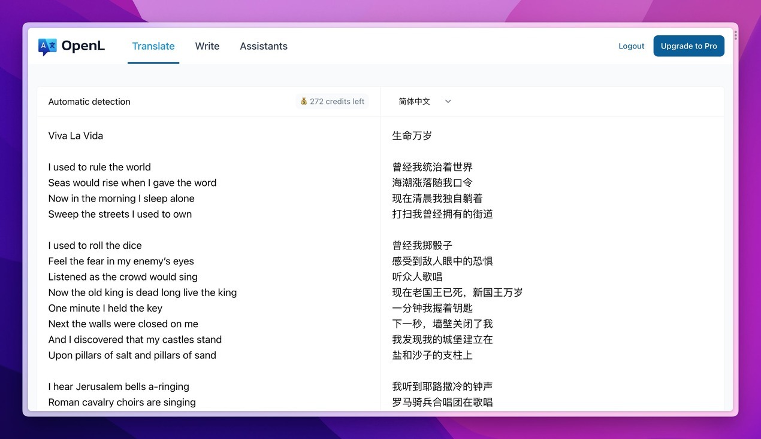Open the Write tab
761x439 pixels.
(207, 46)
